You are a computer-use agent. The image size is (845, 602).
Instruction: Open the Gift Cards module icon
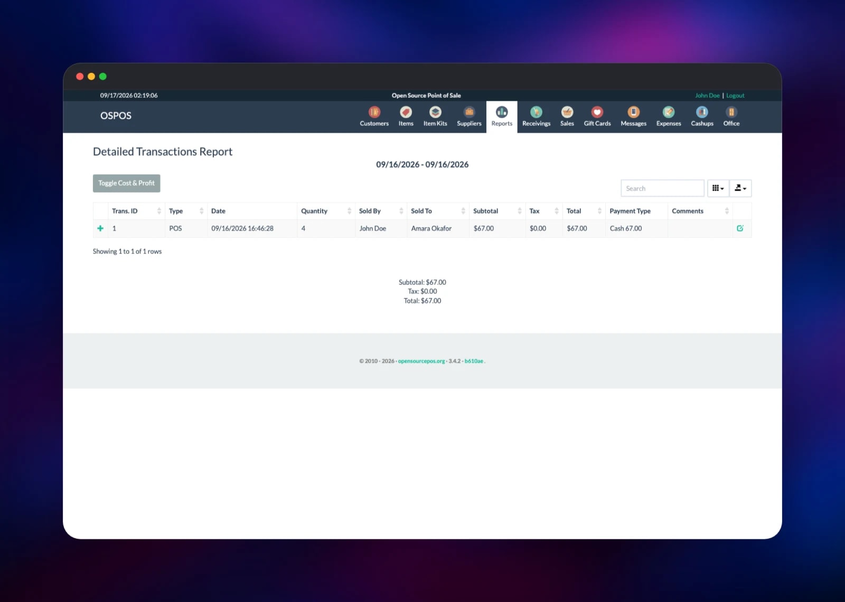(597, 117)
